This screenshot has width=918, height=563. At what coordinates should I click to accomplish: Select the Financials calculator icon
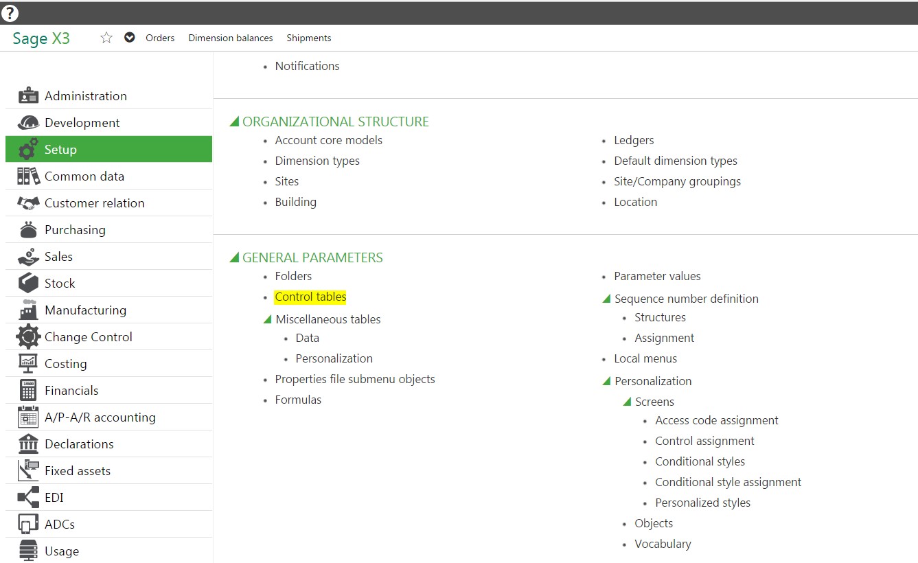click(28, 390)
